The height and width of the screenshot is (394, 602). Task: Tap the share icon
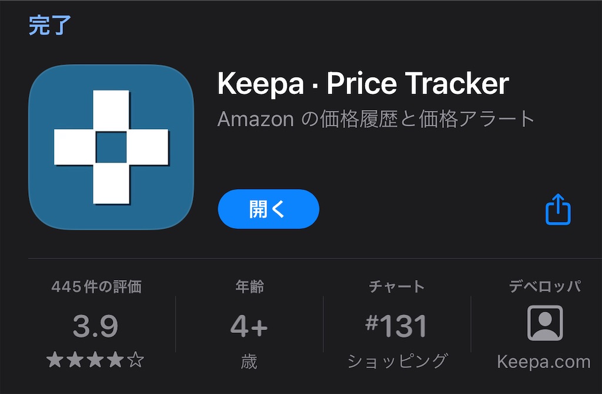pos(558,209)
